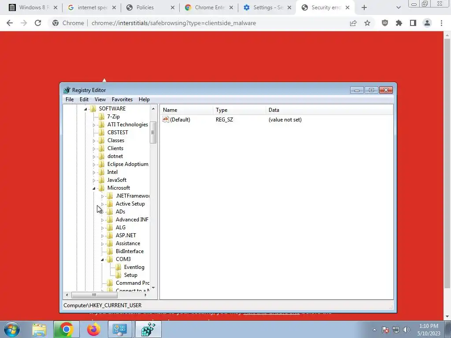
Task: Select the Command Processor key
Action: tap(132, 283)
